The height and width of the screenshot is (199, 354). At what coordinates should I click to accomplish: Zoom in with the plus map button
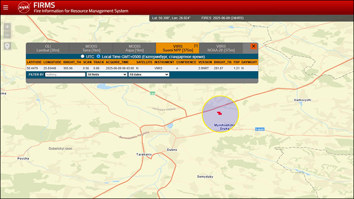tap(7, 27)
